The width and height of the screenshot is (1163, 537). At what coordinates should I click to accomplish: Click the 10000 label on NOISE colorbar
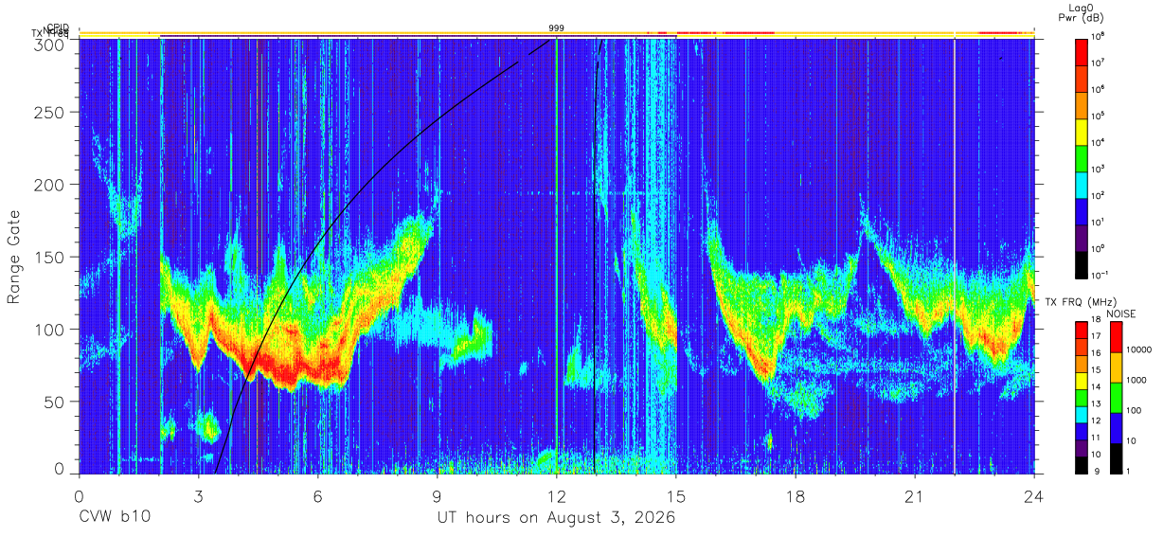click(x=1138, y=350)
